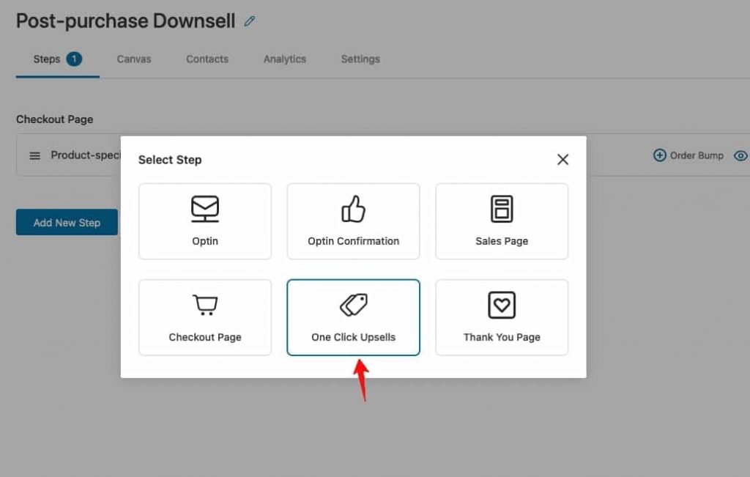
Task: Click the Checkout Page section heading
Action: point(54,119)
